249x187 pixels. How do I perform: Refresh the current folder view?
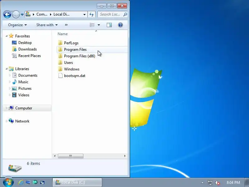click(x=92, y=14)
